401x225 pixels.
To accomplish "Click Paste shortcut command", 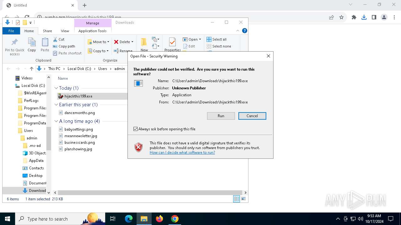I will click(x=67, y=53).
